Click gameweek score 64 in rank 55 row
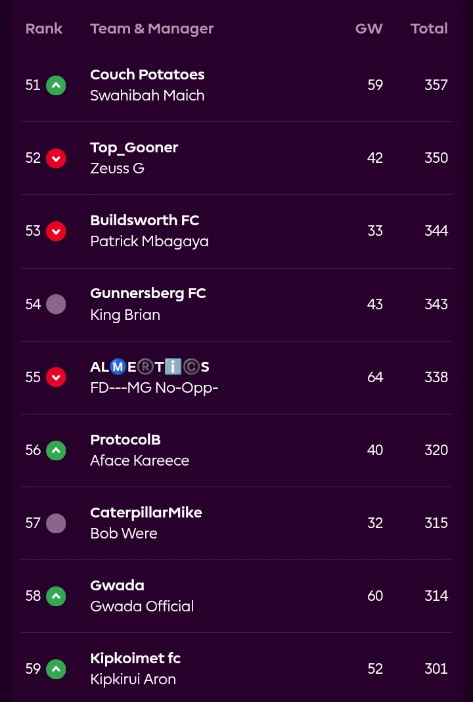The image size is (473, 702). [375, 377]
